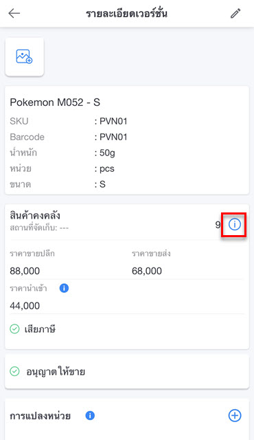Add unit conversion with plus icon
Viewport: 254px width, 440px height.
coord(235,415)
